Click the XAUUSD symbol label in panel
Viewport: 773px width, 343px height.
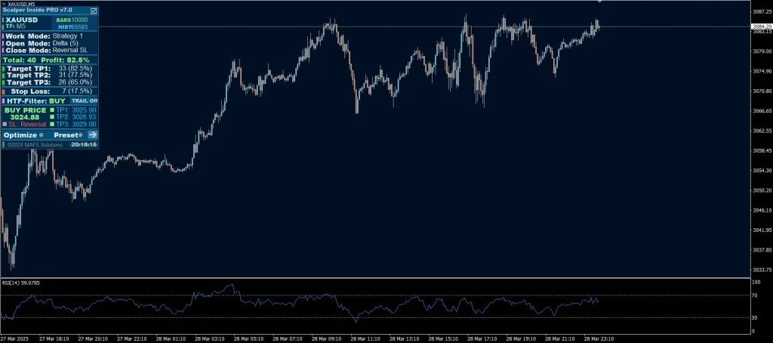coord(22,20)
